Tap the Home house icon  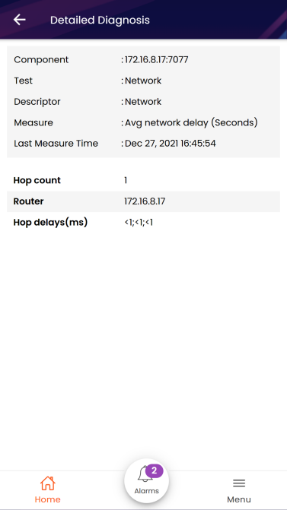pos(47,483)
